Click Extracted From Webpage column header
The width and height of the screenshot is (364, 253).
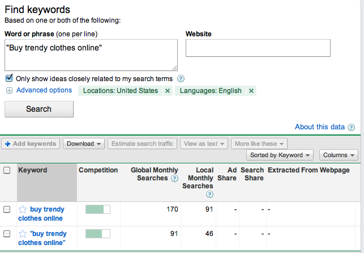[x=309, y=170]
